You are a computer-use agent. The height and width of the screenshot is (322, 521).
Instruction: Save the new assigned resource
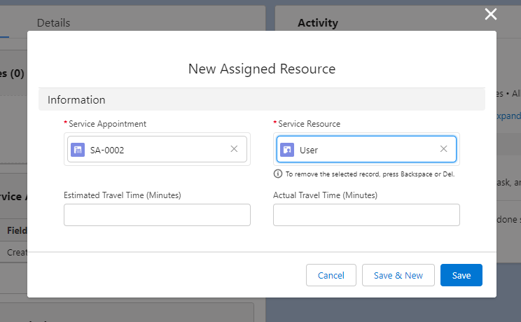pyautogui.click(x=461, y=275)
